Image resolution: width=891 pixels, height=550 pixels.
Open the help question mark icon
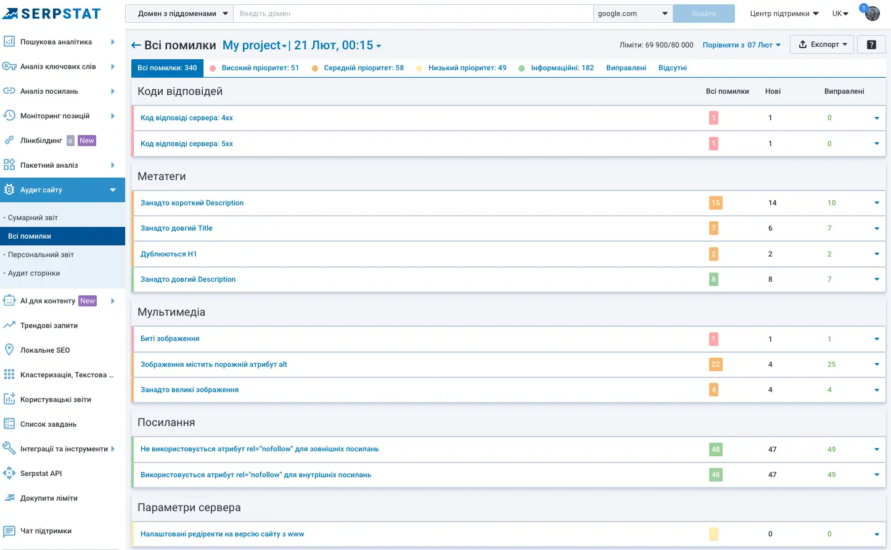(871, 44)
